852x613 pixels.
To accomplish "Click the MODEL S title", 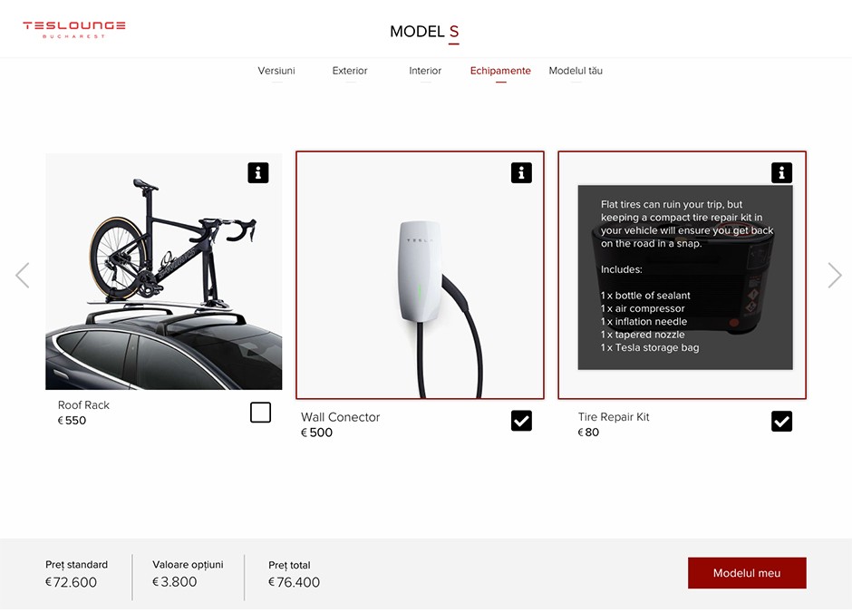I will (424, 32).
